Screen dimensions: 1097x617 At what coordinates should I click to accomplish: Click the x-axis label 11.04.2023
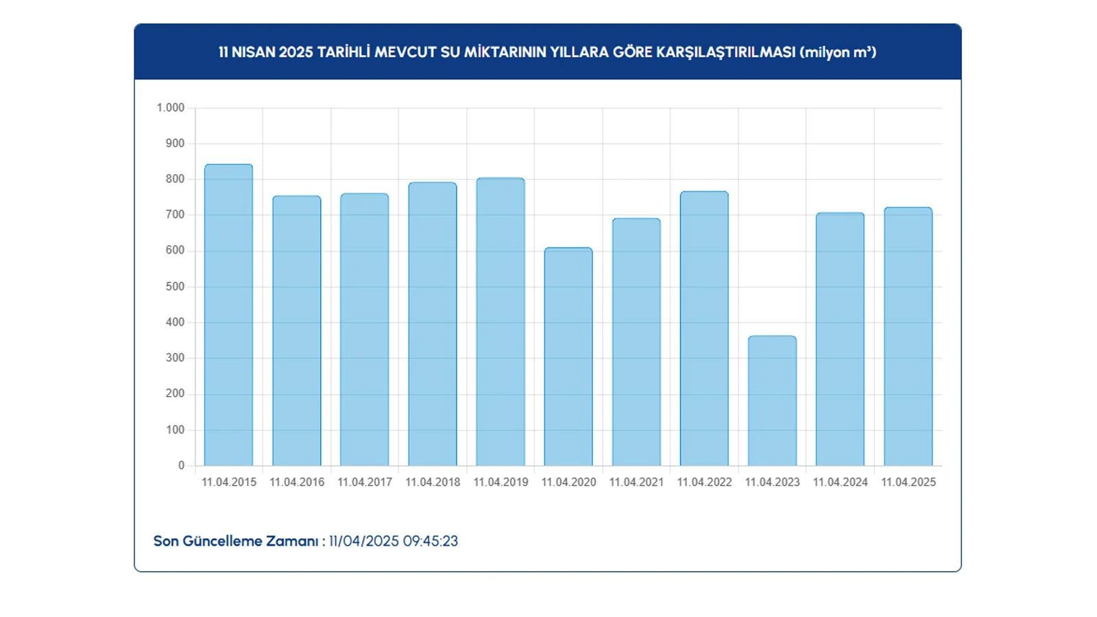point(772,482)
